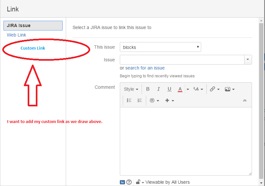
Task: Select link type 'blocks' dropdown
Action: pyautogui.click(x=160, y=47)
